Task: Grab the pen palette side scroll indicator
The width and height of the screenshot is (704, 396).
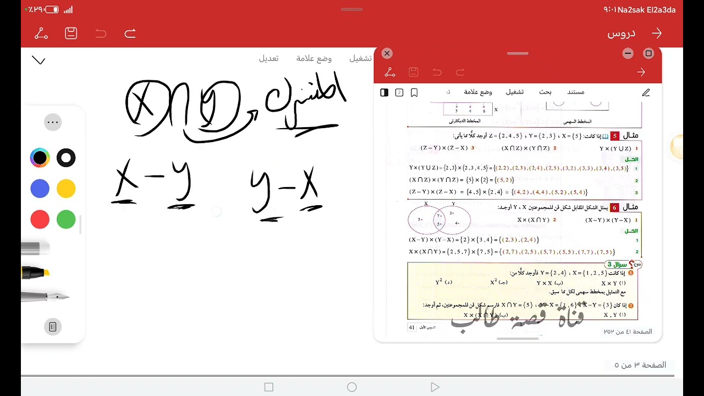Action: click(x=81, y=224)
